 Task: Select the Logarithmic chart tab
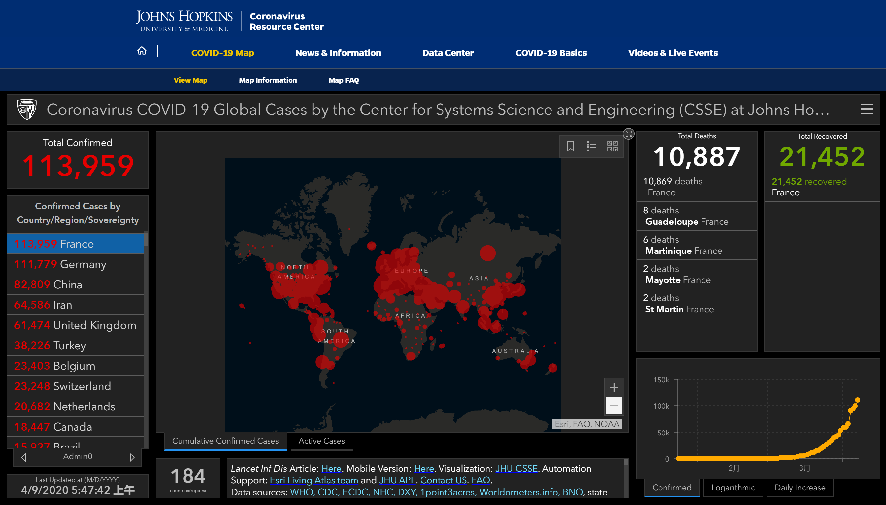point(733,487)
